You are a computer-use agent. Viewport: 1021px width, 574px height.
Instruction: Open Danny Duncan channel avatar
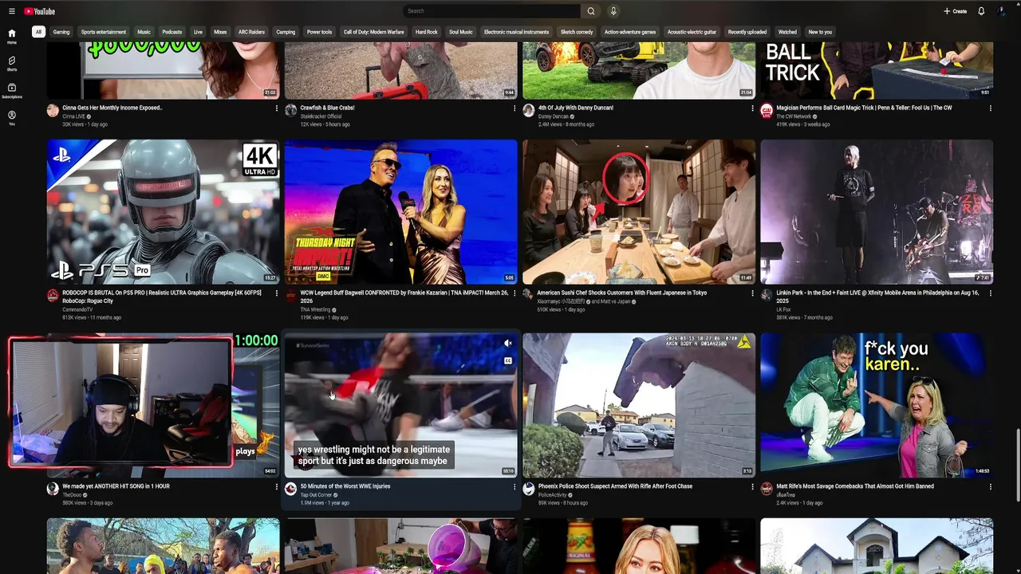[528, 110]
